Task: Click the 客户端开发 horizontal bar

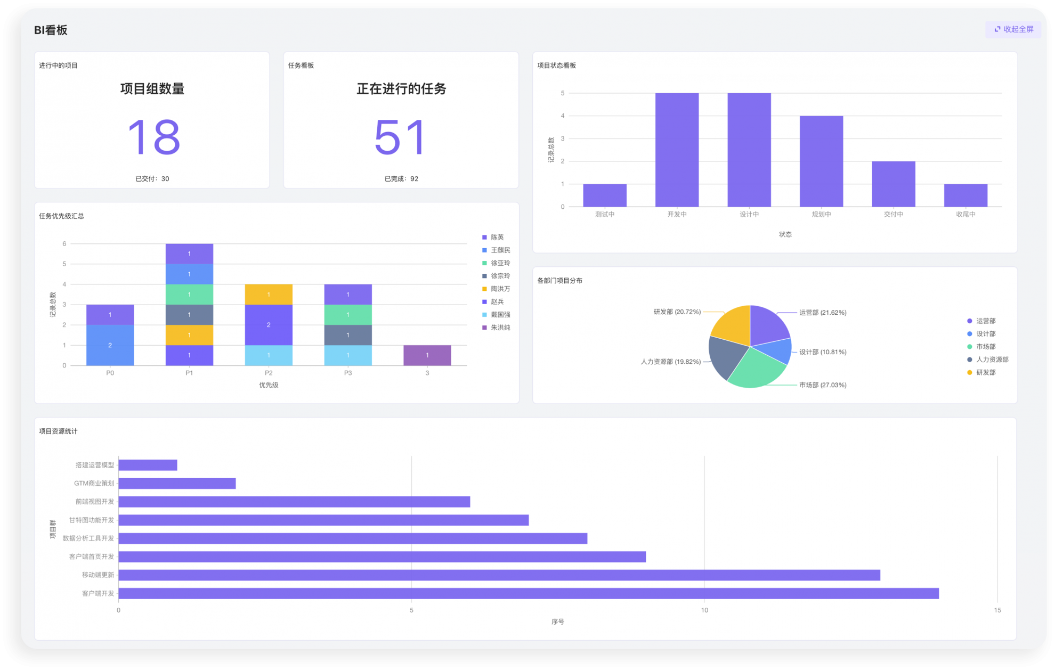Action: (529, 593)
